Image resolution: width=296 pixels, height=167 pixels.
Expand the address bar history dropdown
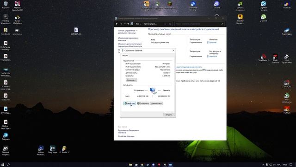coord(165,24)
